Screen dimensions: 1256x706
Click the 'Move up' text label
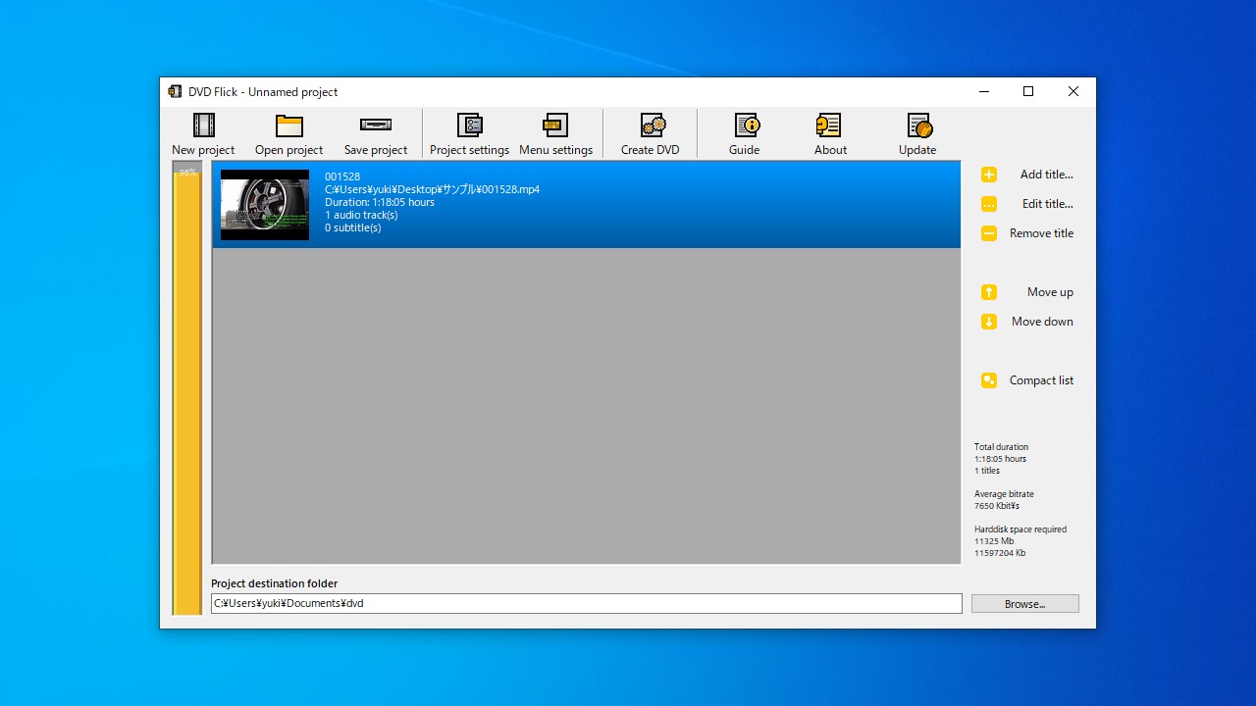pyautogui.click(x=1050, y=292)
